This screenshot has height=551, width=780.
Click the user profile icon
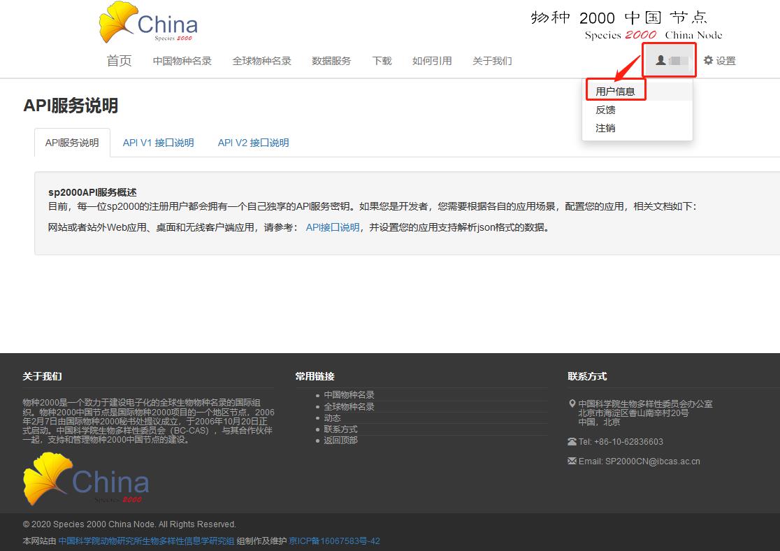click(660, 61)
